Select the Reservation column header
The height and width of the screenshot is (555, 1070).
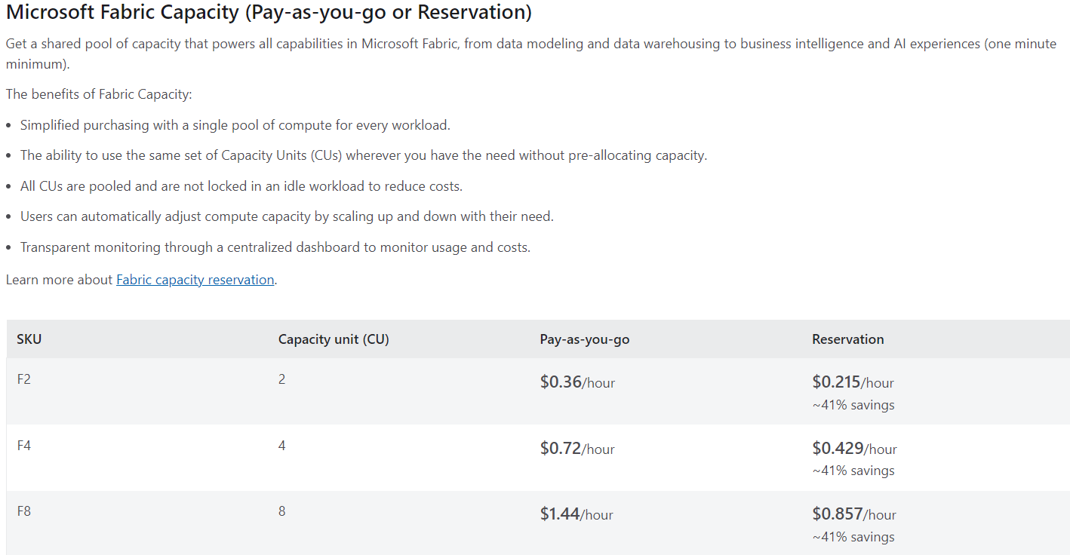pyautogui.click(x=847, y=339)
